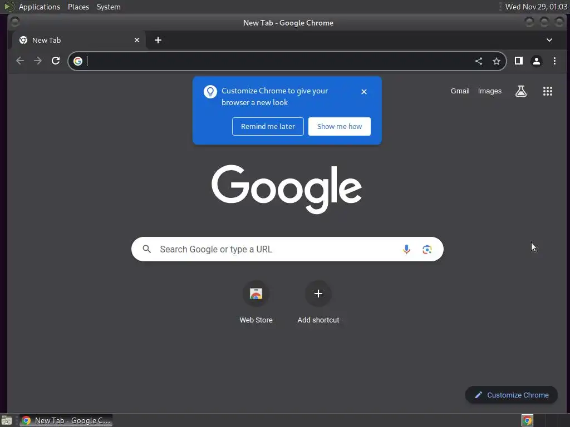This screenshot has height=427, width=570.
Task: Click the New Tab taskbar window button
Action: tap(66, 420)
